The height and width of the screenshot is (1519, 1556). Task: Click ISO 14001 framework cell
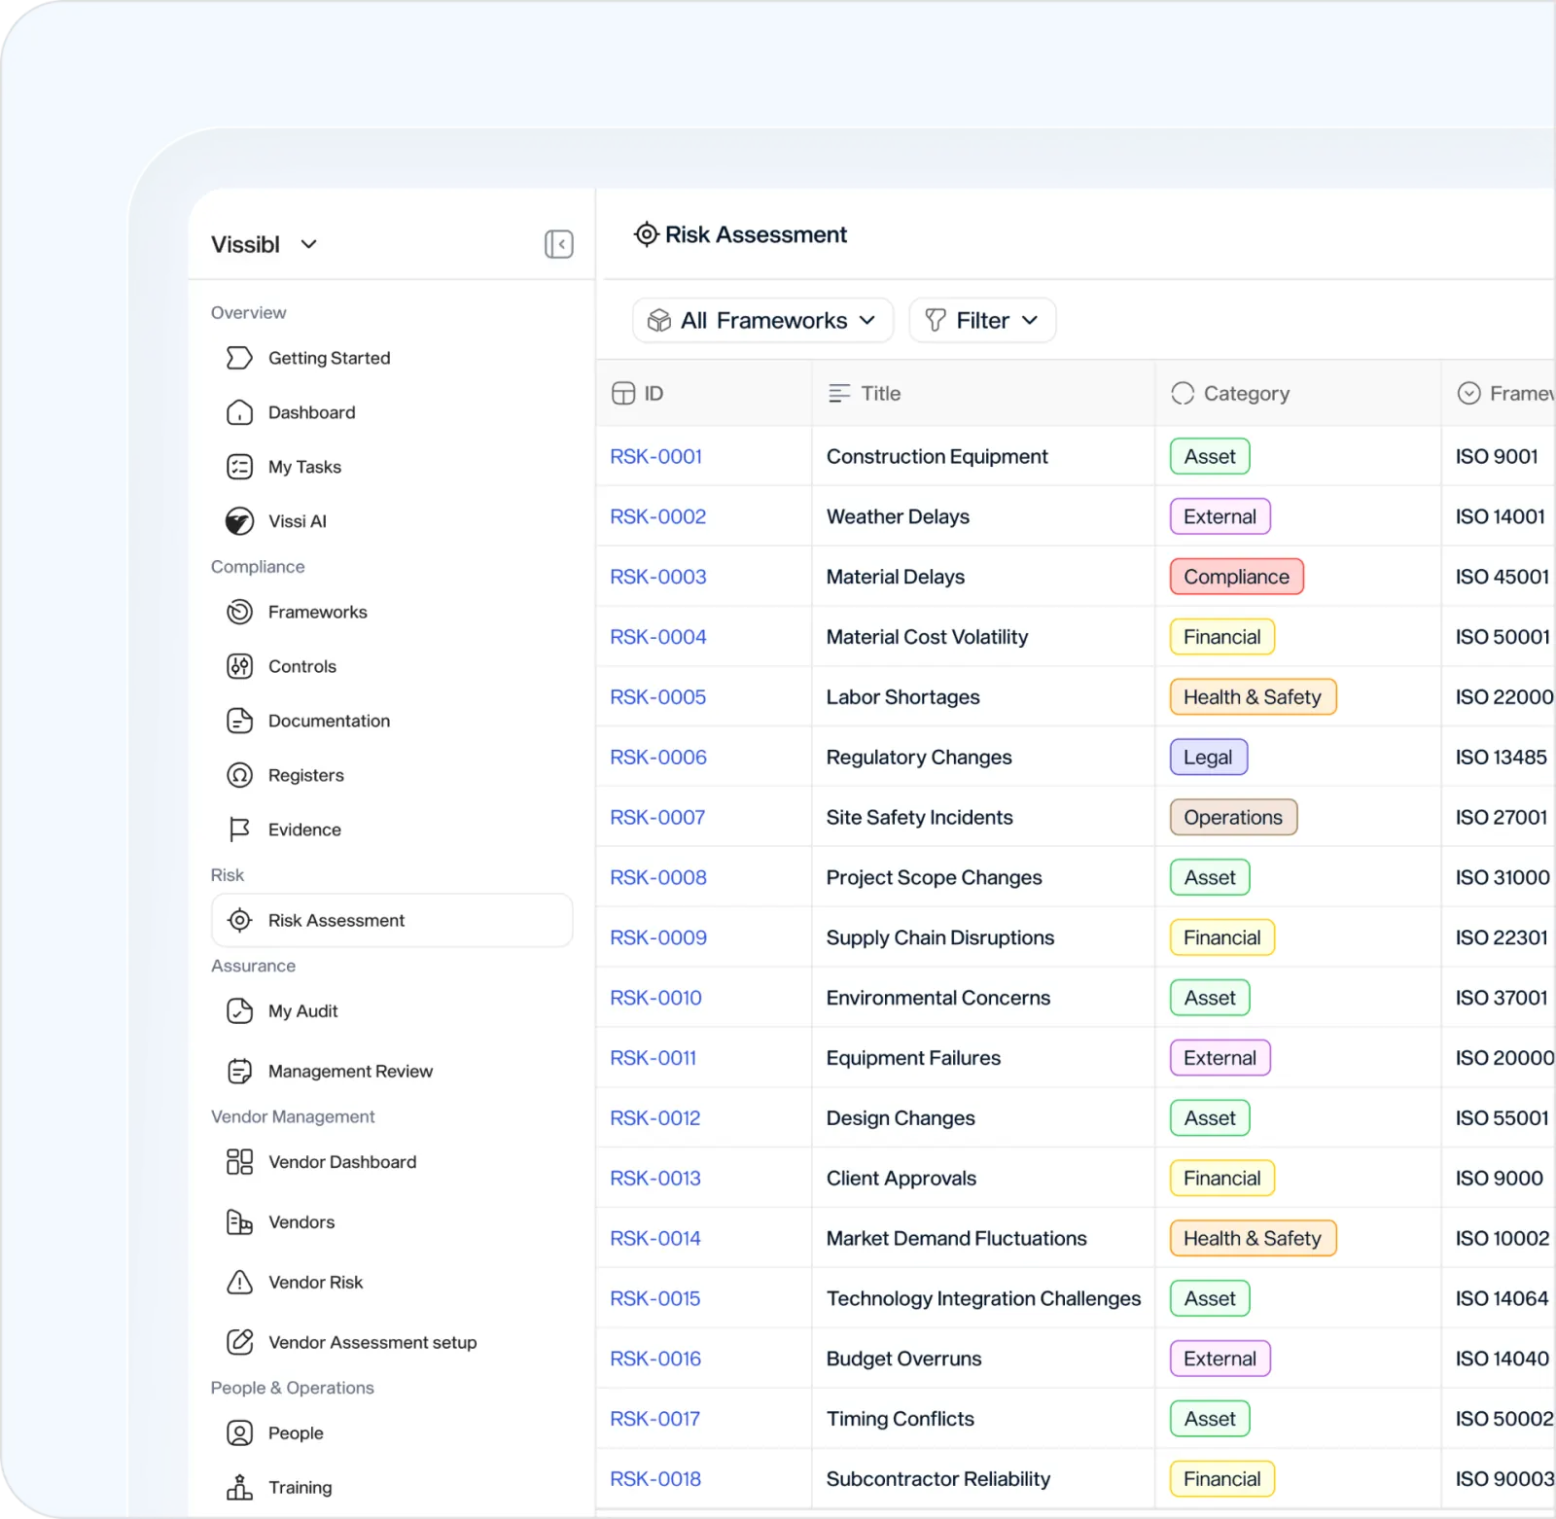pos(1500,516)
